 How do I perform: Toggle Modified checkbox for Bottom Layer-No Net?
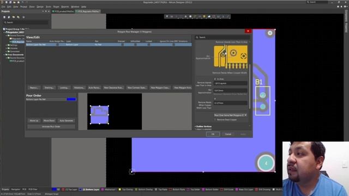click(135, 45)
